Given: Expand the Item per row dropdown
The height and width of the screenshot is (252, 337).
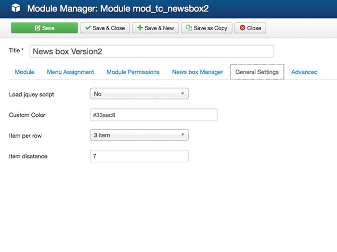Looking at the screenshot, I should (x=139, y=135).
